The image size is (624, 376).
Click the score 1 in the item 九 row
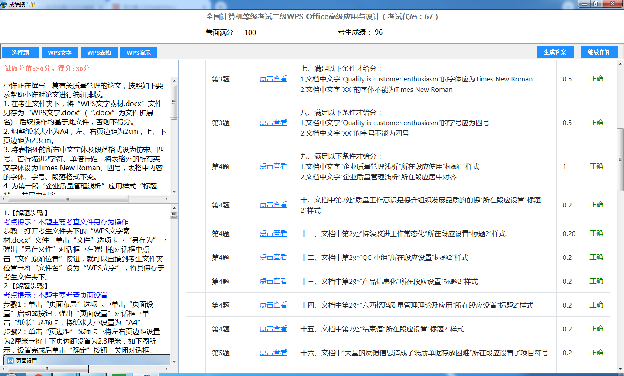pyautogui.click(x=564, y=166)
